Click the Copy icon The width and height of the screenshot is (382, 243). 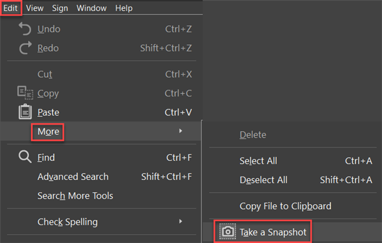(x=25, y=93)
